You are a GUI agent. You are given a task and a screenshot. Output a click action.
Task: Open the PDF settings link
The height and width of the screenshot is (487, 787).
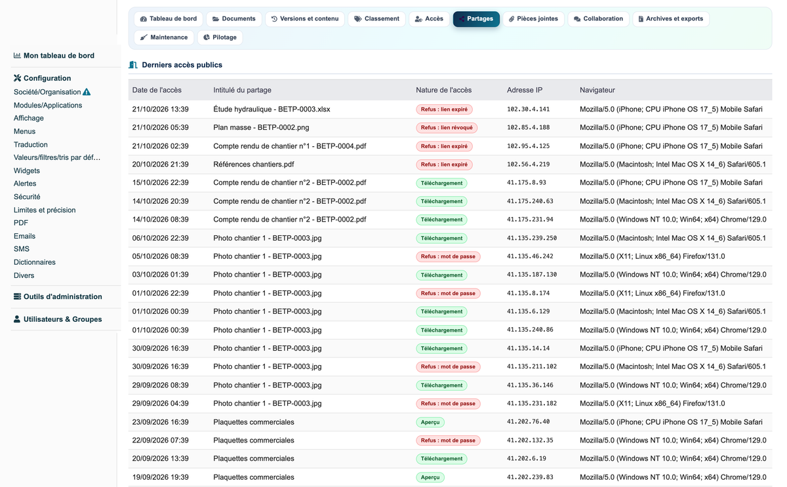(21, 223)
